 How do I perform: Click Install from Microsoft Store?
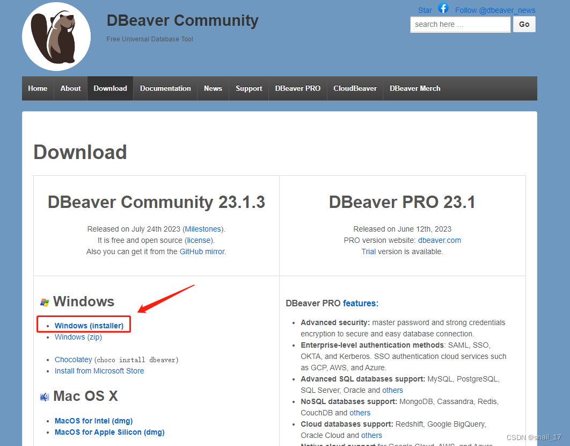(99, 371)
